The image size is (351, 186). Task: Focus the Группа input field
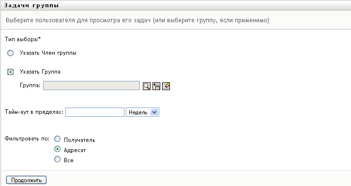click(x=92, y=86)
